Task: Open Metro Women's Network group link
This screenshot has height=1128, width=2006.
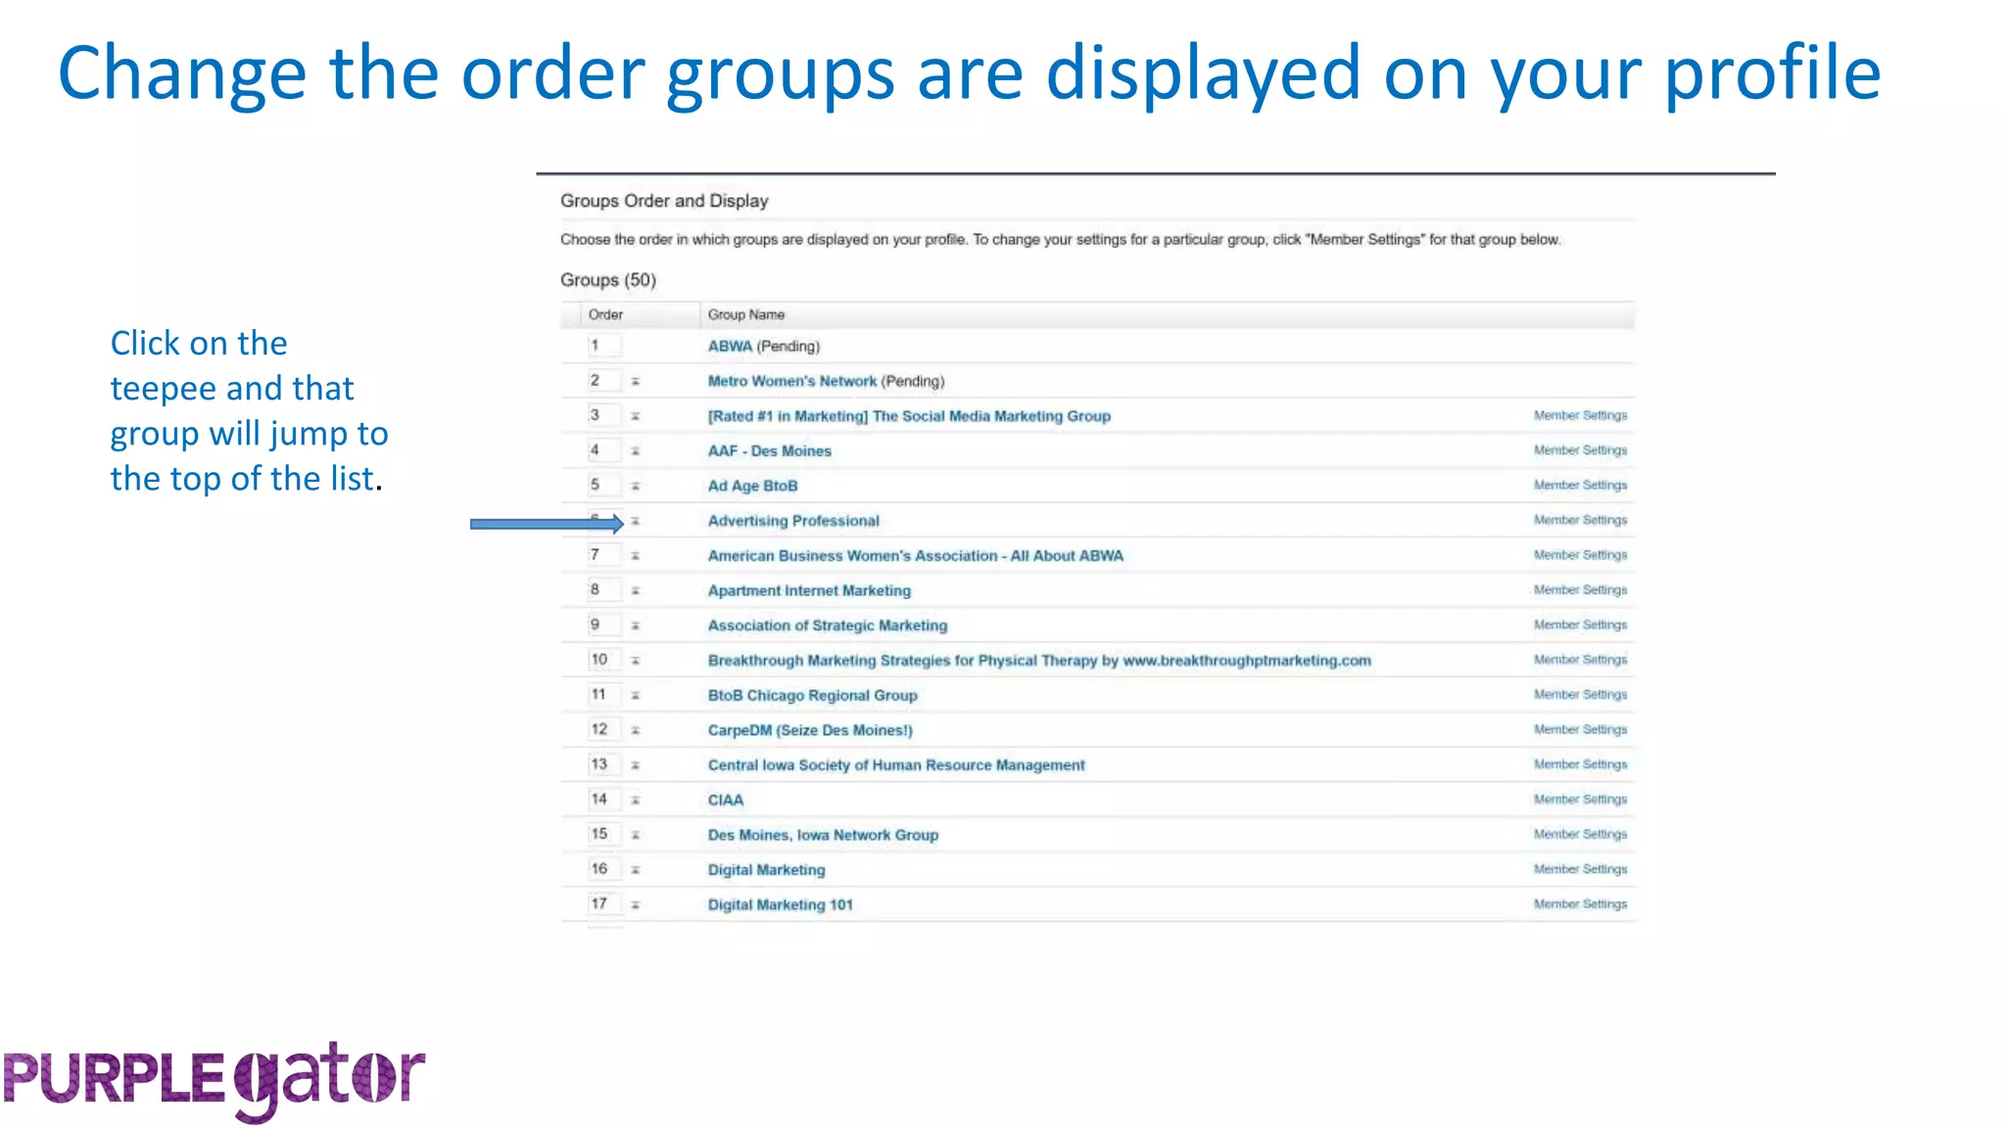Action: [791, 381]
